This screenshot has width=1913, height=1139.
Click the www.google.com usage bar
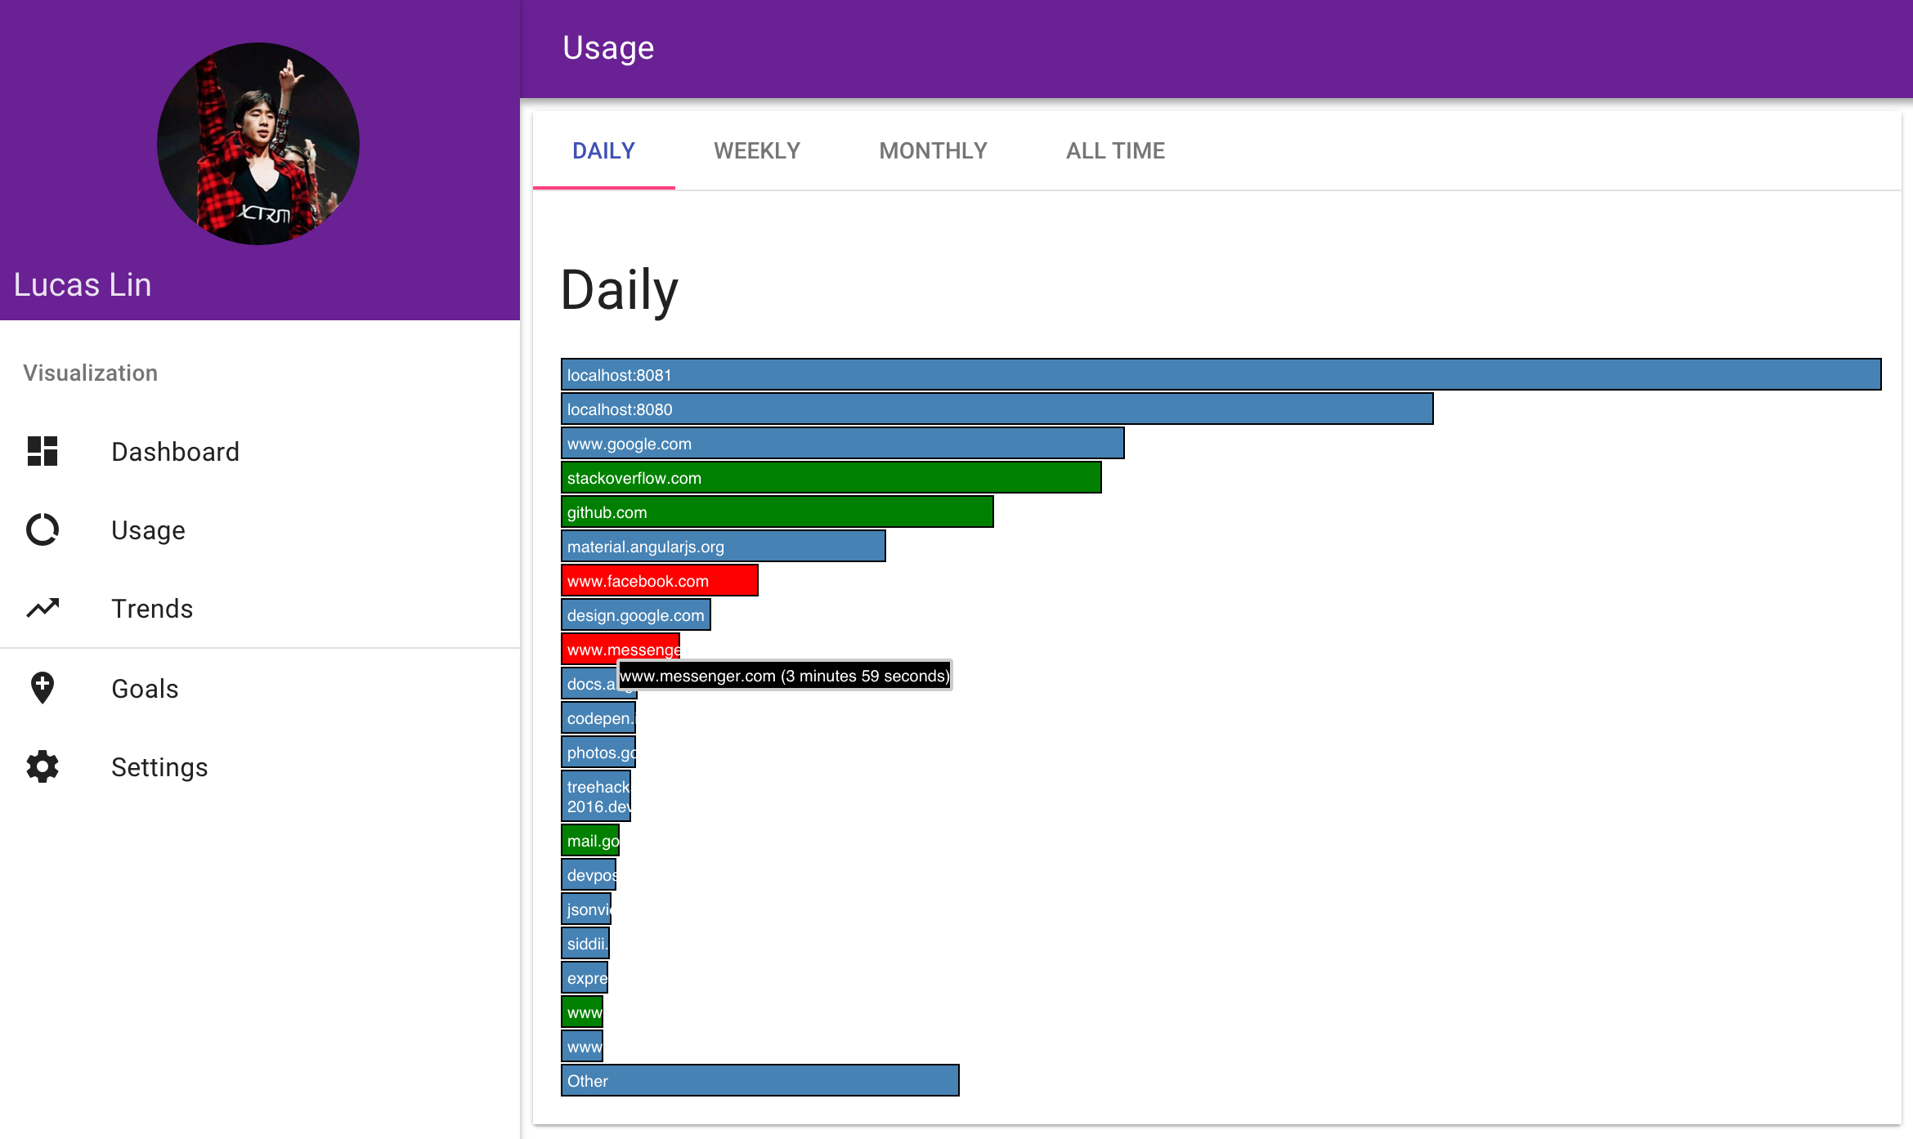pos(842,443)
